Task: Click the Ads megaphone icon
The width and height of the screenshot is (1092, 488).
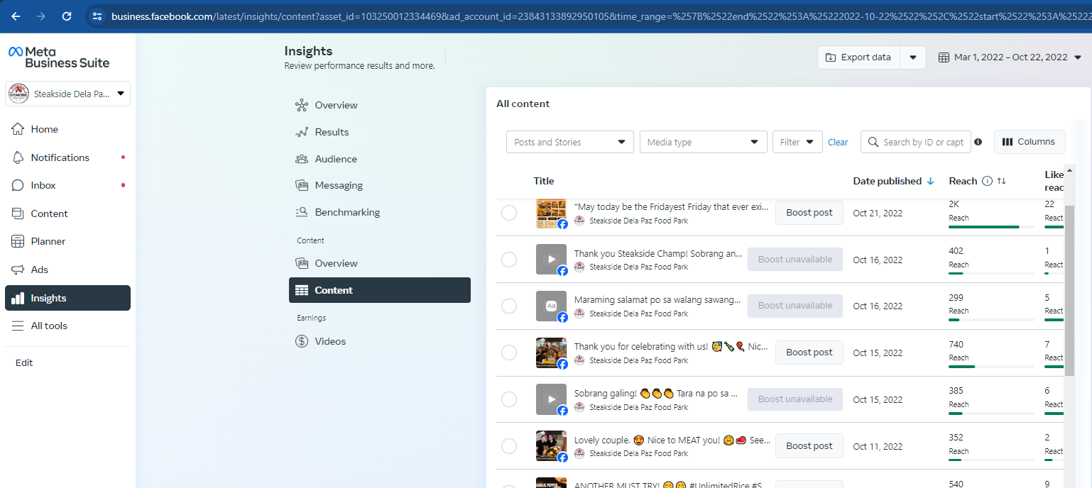Action: tap(18, 270)
